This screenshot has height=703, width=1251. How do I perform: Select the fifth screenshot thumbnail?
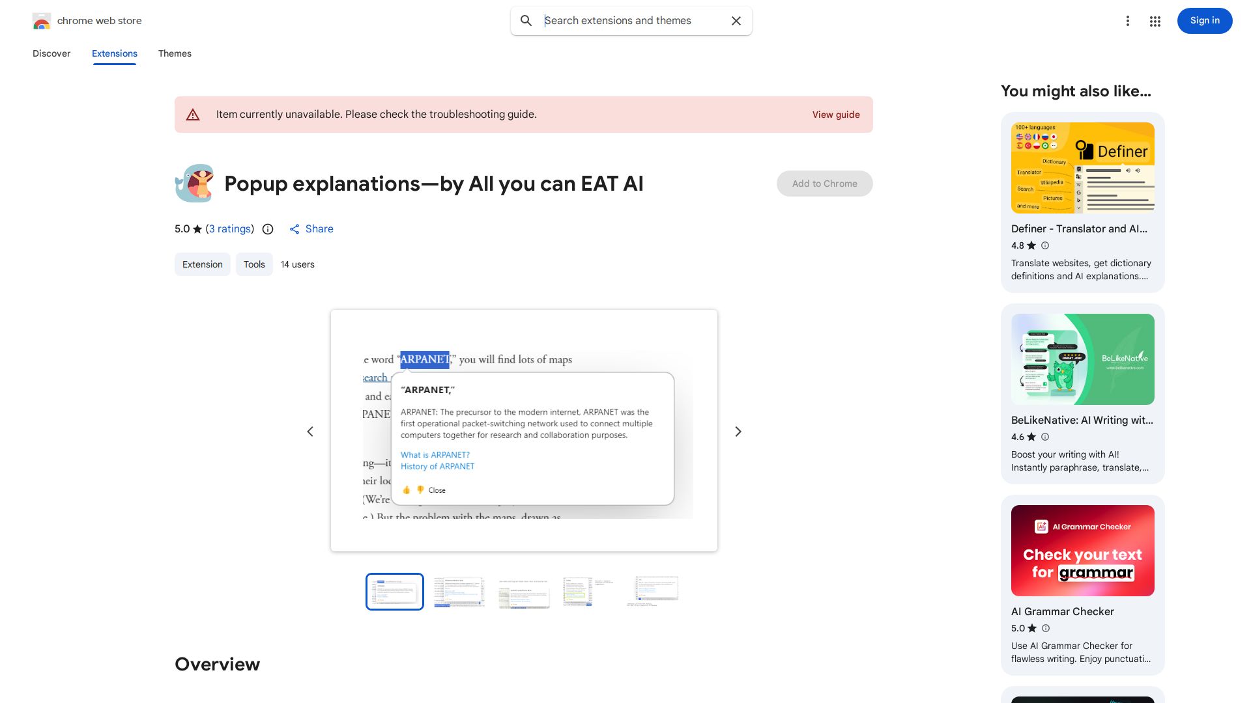click(x=654, y=592)
